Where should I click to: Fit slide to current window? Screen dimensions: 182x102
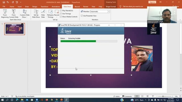pyautogui.click(x=180, y=96)
